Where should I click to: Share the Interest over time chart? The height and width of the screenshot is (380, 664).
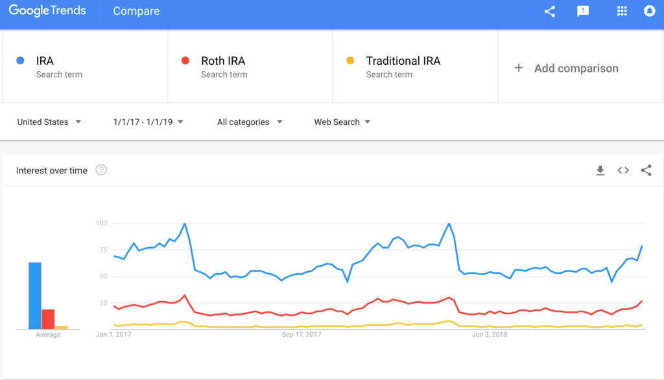pyautogui.click(x=646, y=170)
